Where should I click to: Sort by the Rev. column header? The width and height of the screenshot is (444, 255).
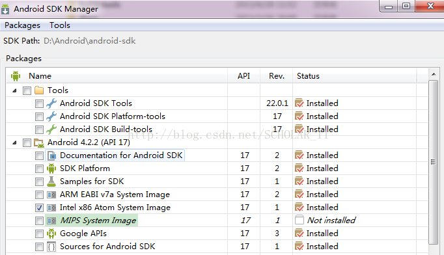[x=277, y=76]
